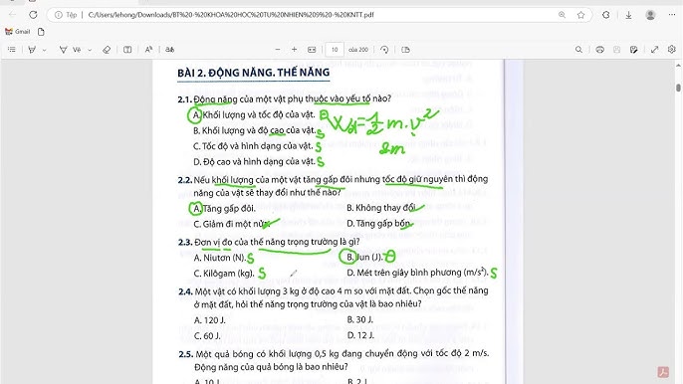Click answer "C. Kilôgam (kg)."

pyautogui.click(x=224, y=274)
